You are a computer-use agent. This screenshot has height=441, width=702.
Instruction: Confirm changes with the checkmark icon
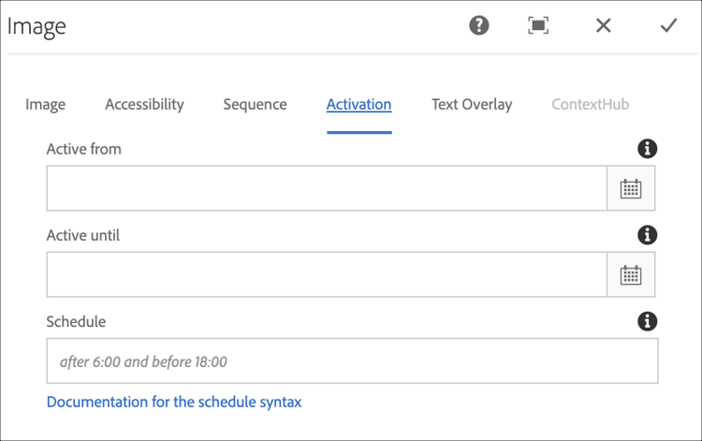coord(668,25)
